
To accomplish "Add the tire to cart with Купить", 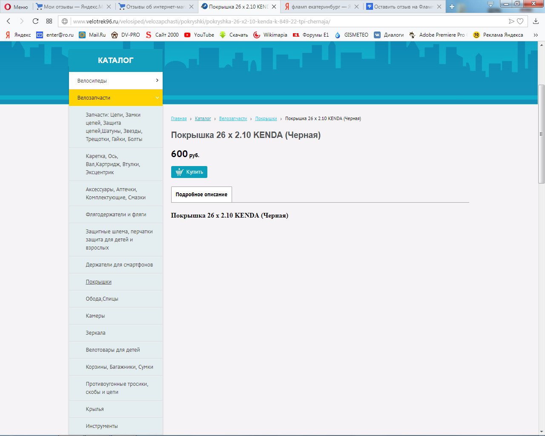I will click(x=189, y=172).
